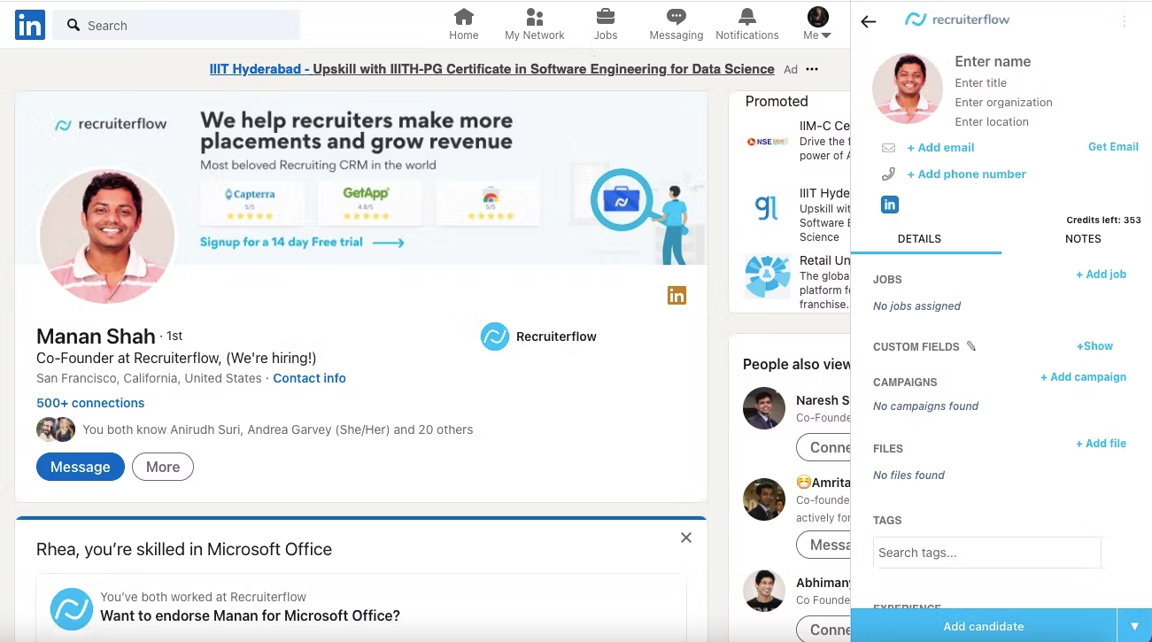Open Recruiterflow panel three-dot menu
This screenshot has height=642, width=1152.
(1125, 21)
